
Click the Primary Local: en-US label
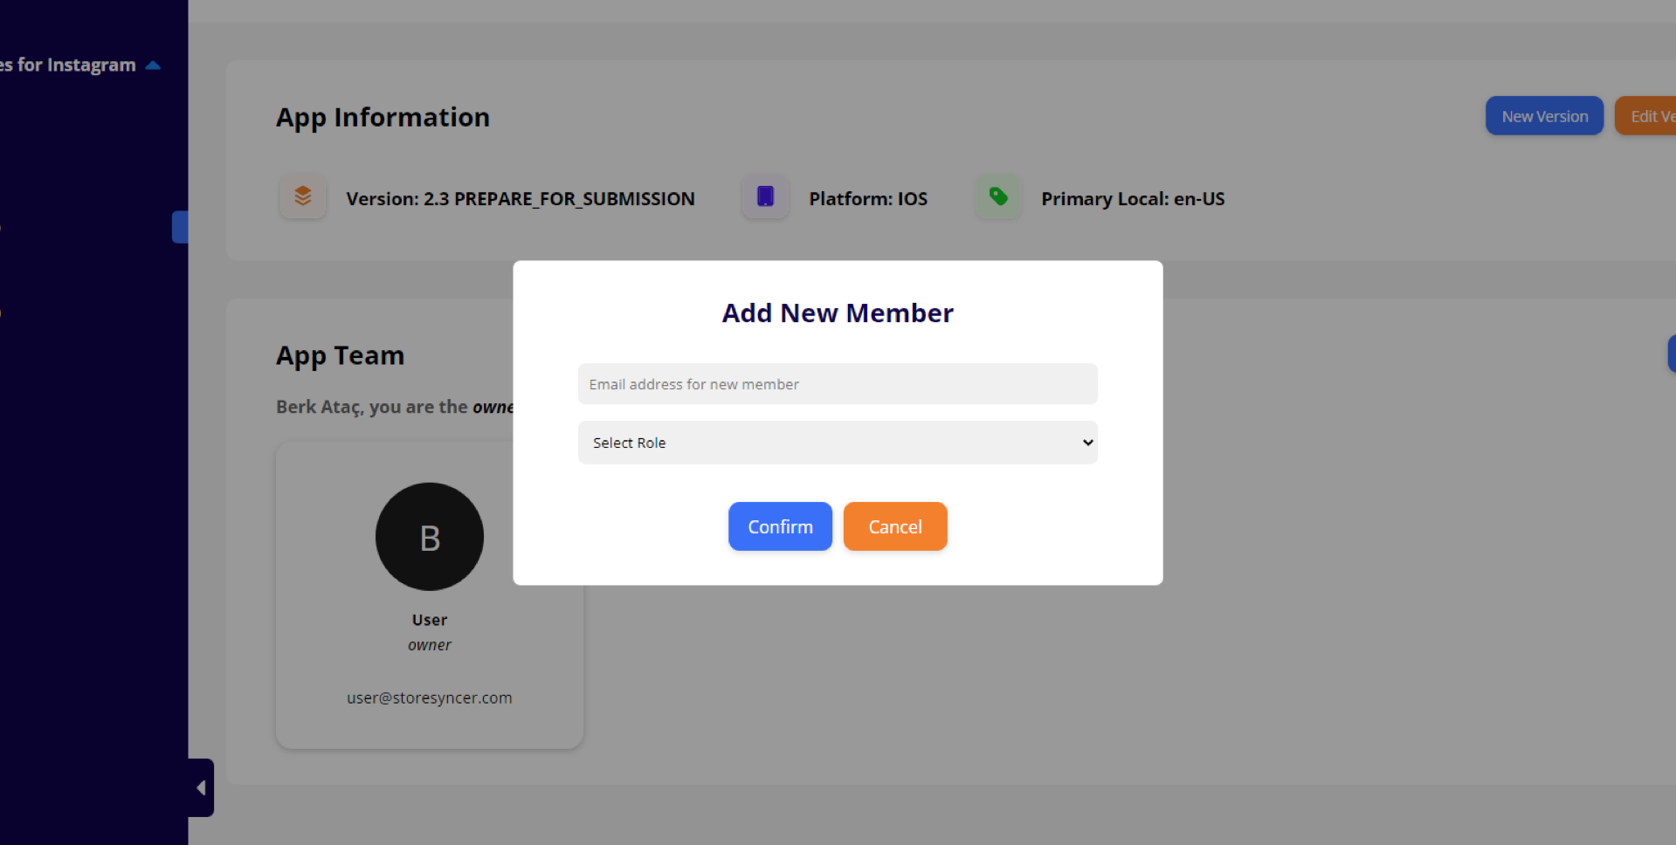coord(1132,199)
